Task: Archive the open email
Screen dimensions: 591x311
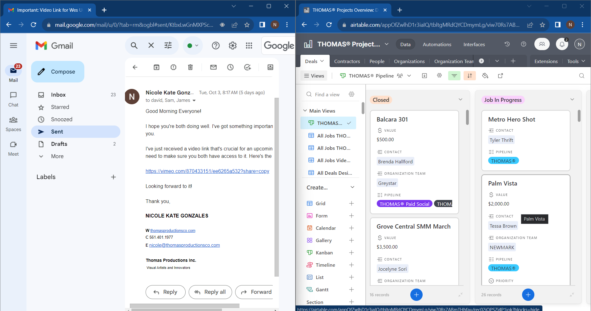Action: pyautogui.click(x=157, y=67)
